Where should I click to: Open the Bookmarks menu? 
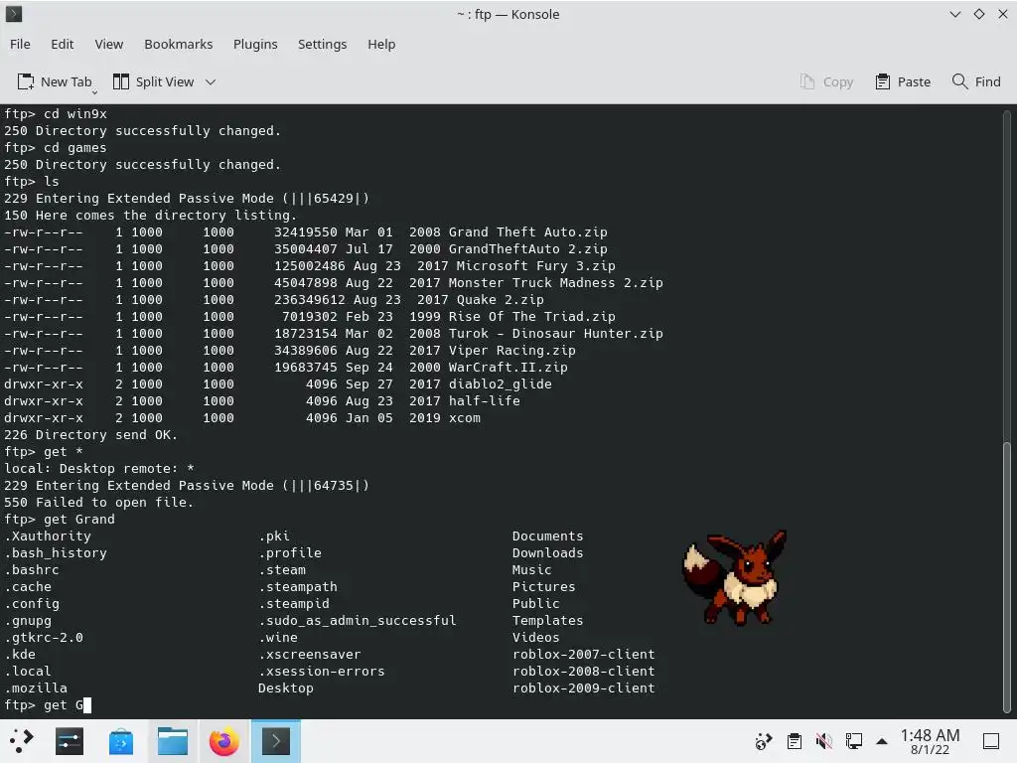tap(179, 44)
